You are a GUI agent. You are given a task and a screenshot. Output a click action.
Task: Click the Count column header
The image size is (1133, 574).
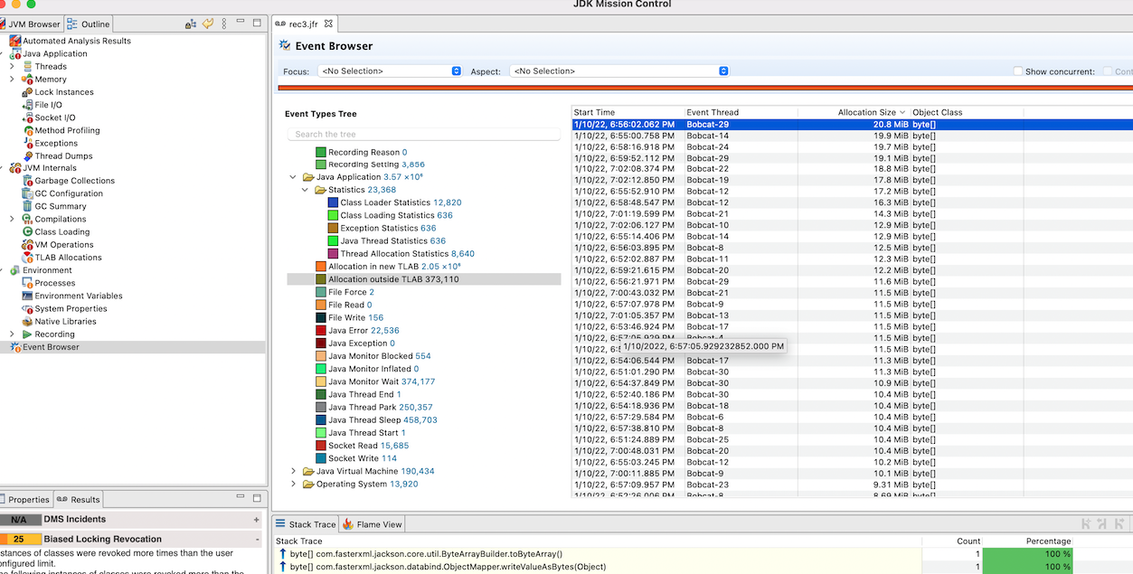point(951,541)
